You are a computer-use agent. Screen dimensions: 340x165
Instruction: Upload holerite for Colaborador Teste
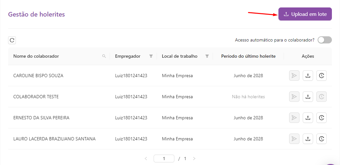[x=308, y=97]
